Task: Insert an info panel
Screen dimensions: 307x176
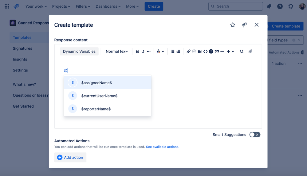Action: [x=211, y=52]
